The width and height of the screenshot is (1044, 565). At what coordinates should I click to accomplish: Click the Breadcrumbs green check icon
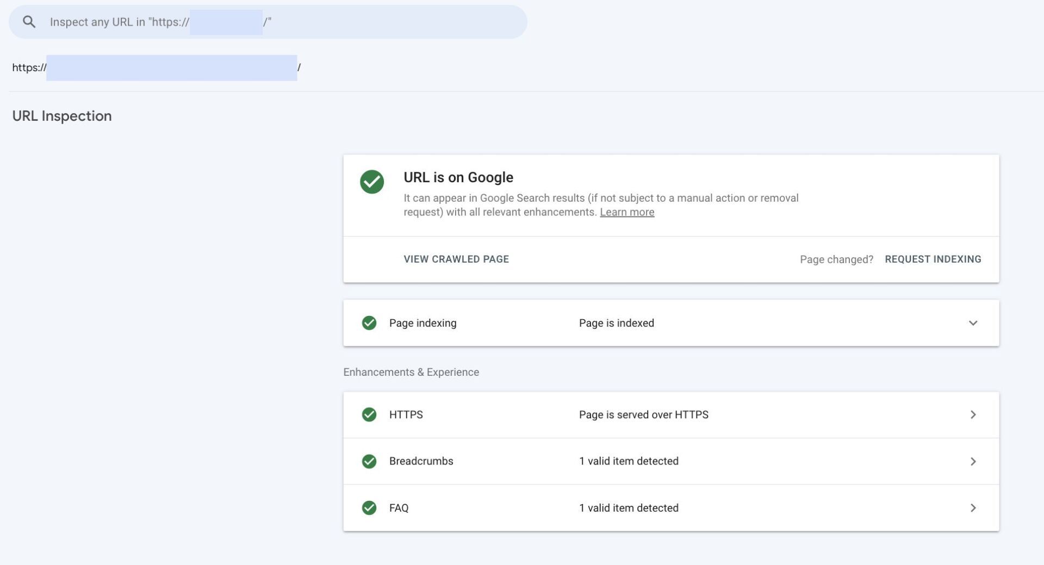369,461
